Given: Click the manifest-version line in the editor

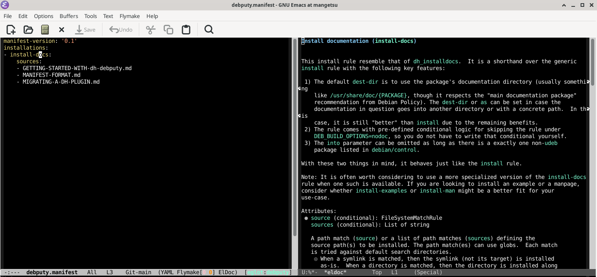Looking at the screenshot, I should [x=40, y=41].
